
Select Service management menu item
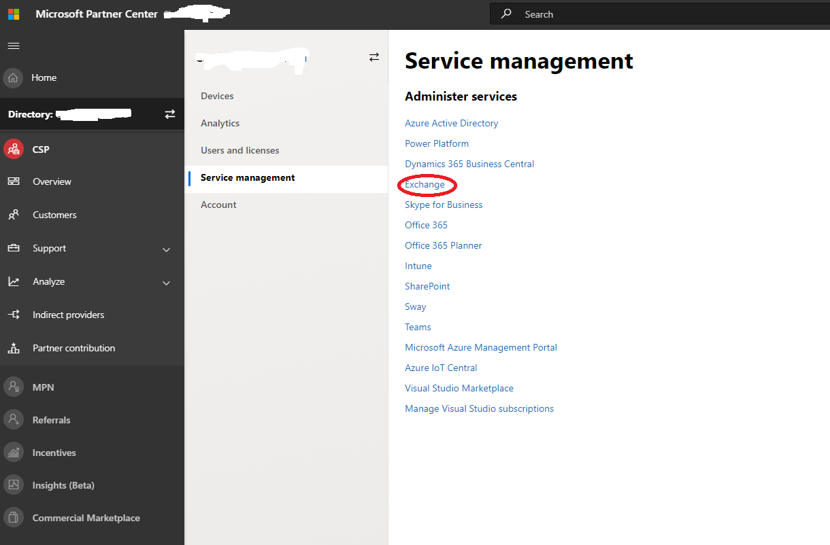coord(286,179)
